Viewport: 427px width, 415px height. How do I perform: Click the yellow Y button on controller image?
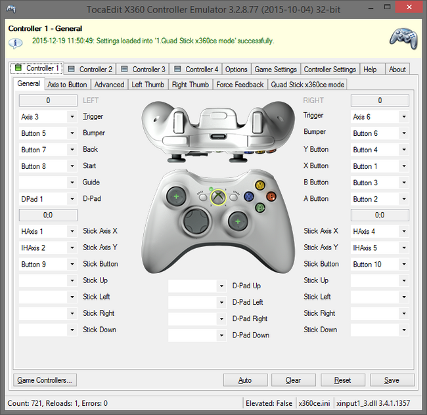260,186
